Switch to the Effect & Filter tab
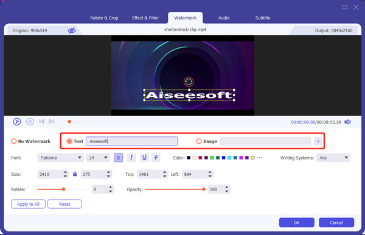This screenshot has height=235, width=365. 145,18
